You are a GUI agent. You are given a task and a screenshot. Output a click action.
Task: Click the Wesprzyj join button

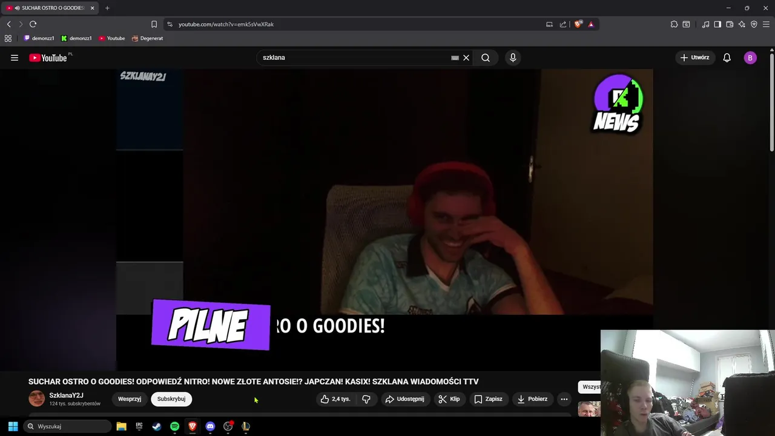coord(130,399)
